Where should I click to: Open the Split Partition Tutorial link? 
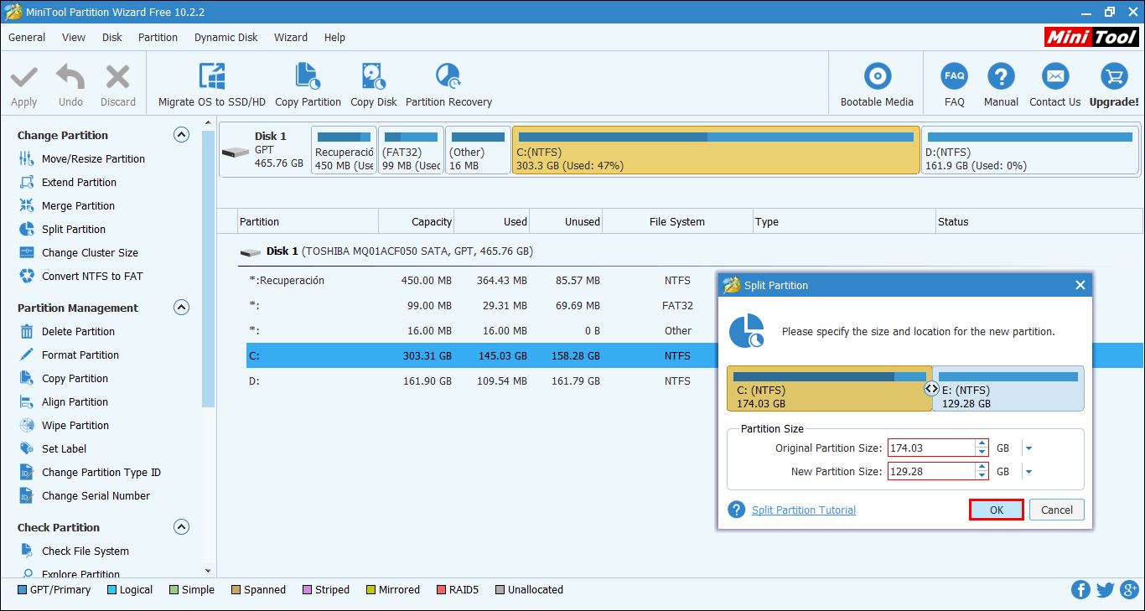coord(804,510)
